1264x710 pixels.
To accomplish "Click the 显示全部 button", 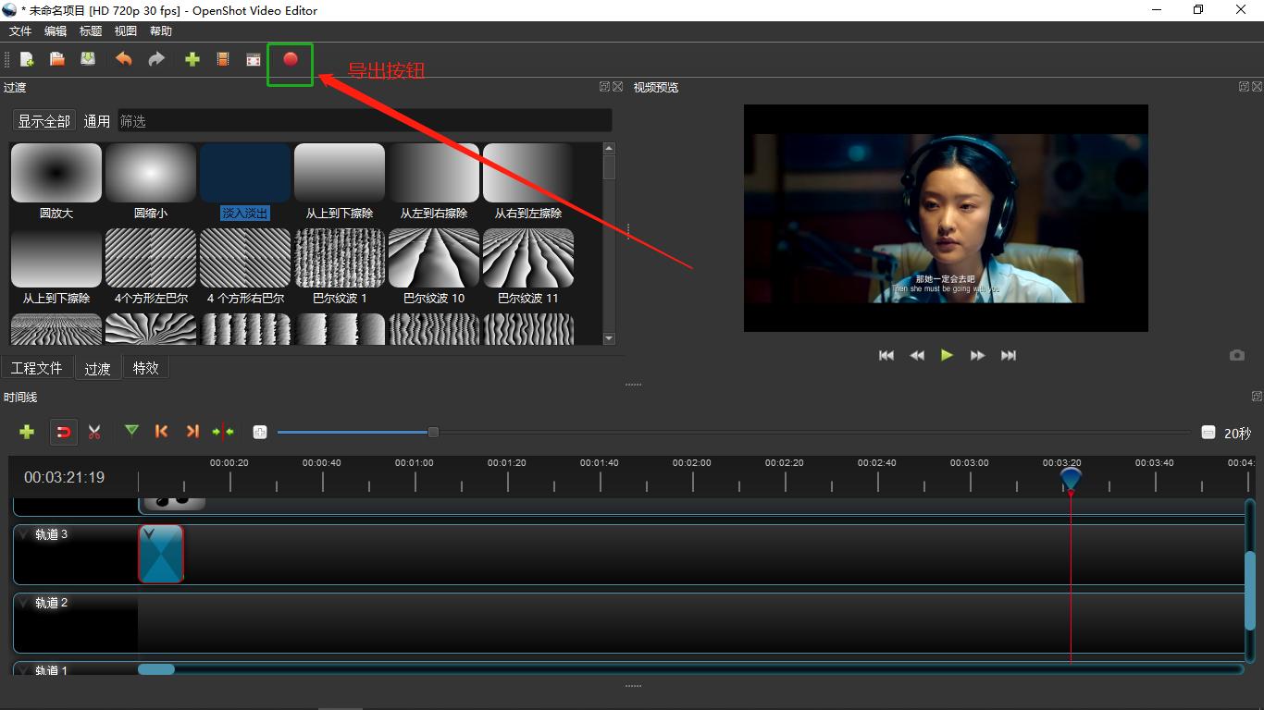I will pyautogui.click(x=43, y=121).
